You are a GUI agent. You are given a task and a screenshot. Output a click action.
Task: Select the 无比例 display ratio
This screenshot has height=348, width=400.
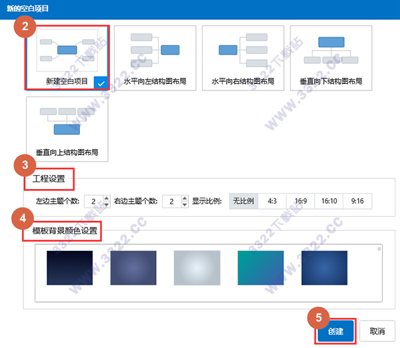click(x=243, y=201)
